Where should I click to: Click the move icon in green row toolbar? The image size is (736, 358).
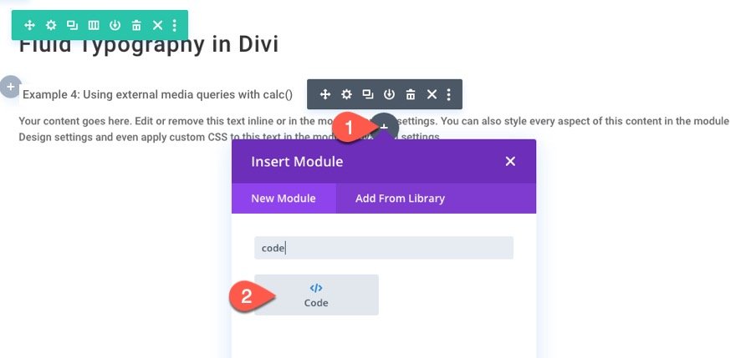29,25
